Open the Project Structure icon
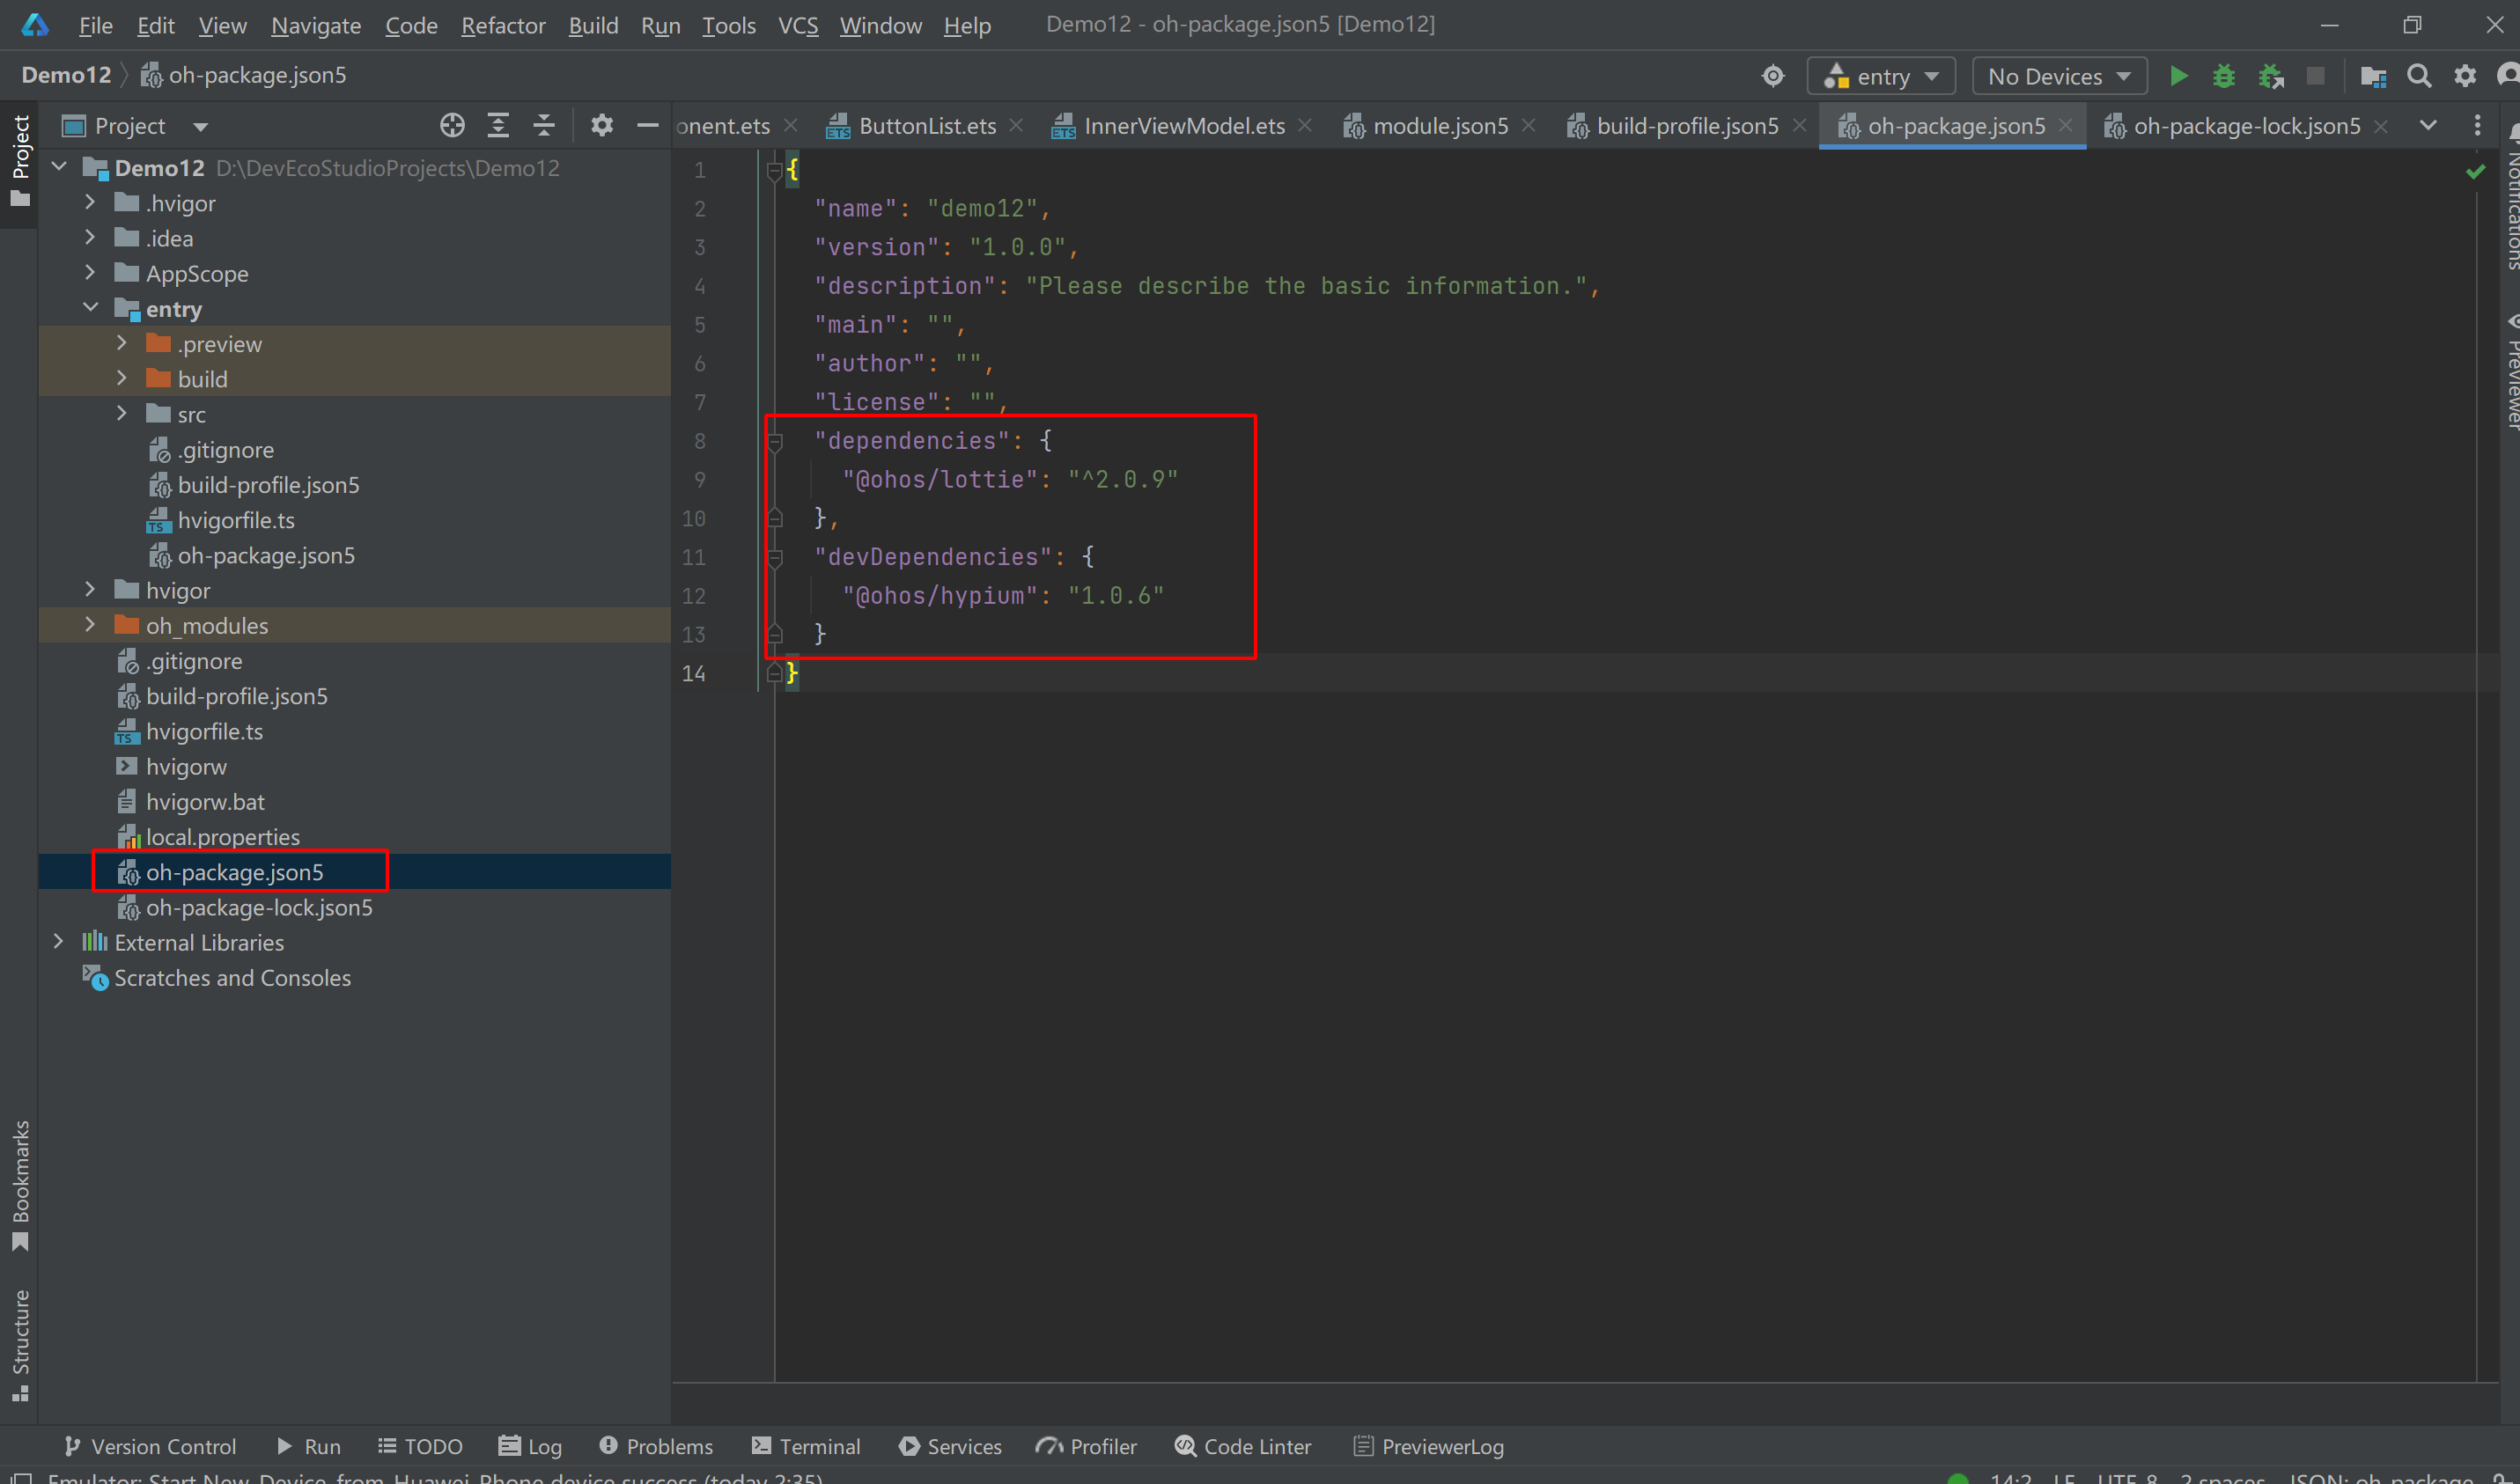This screenshot has width=2520, height=1484. (x=2373, y=76)
